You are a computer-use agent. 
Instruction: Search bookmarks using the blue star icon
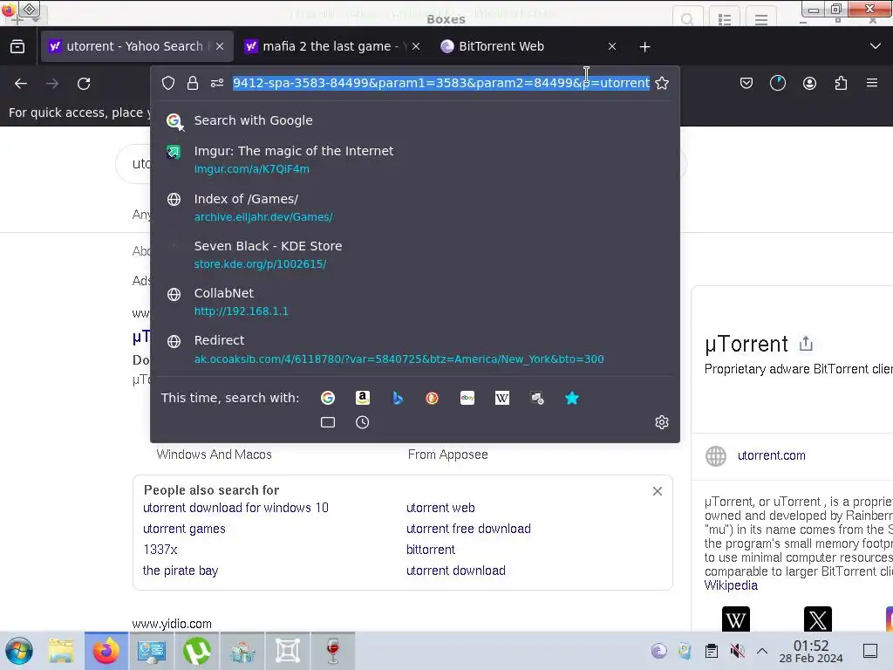pyautogui.click(x=572, y=398)
